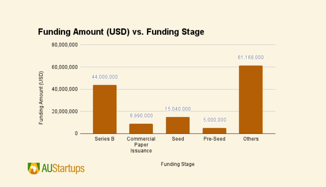This screenshot has height=187, width=326.
Task: Select the chart title Funding Amount vs. Funding Stage
Action: (121, 32)
